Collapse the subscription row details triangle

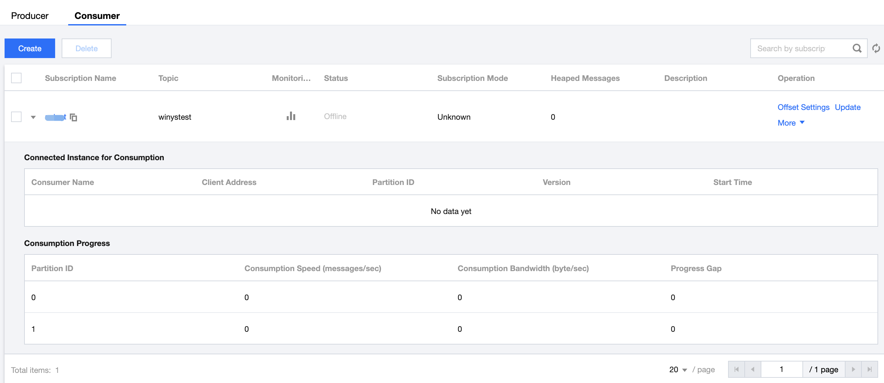click(x=33, y=117)
